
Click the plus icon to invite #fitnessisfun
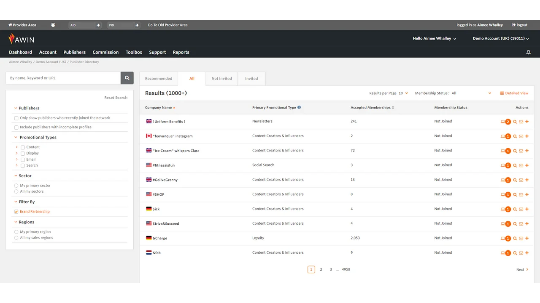[x=526, y=165]
